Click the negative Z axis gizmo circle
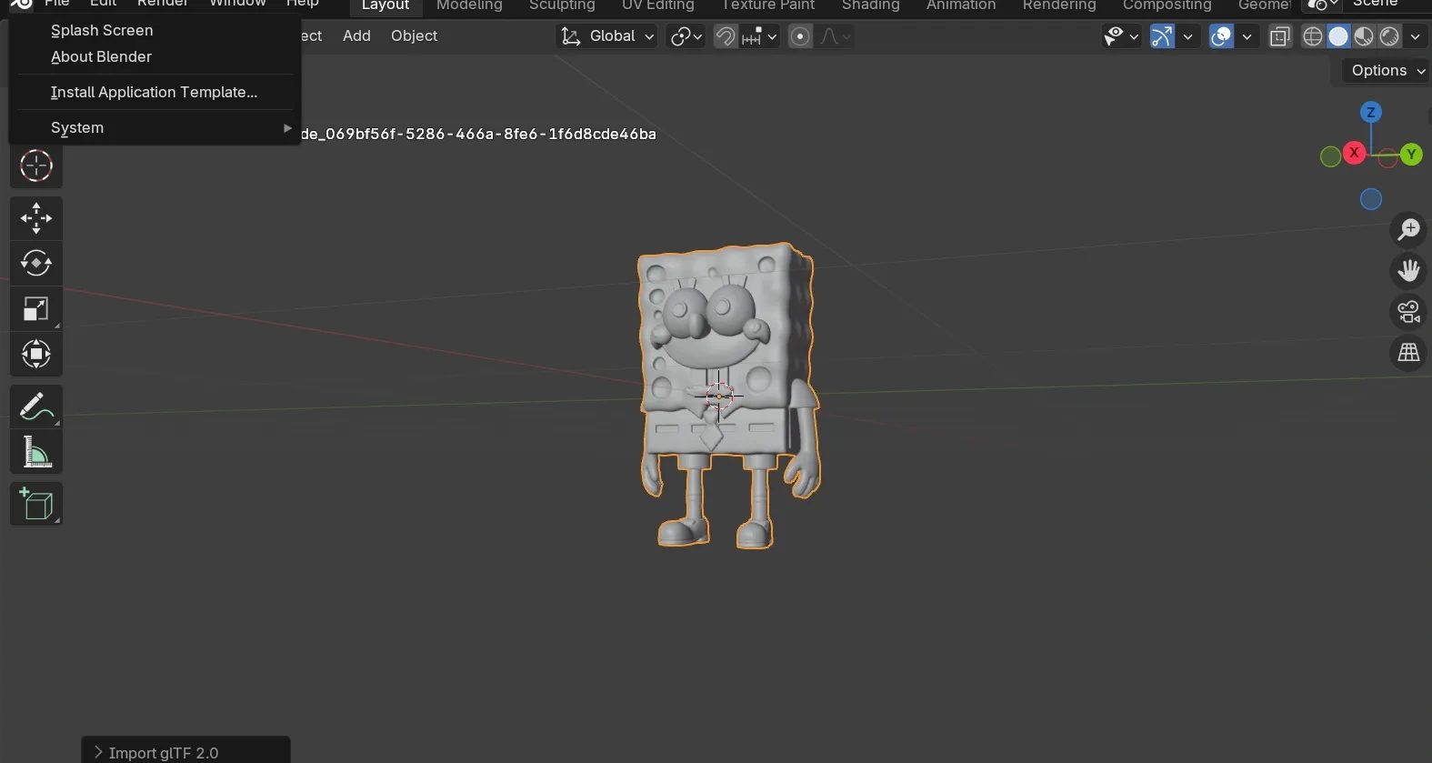 pos(1371,199)
